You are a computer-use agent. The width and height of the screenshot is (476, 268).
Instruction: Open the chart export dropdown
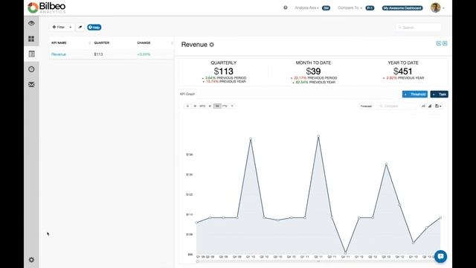pyautogui.click(x=438, y=106)
